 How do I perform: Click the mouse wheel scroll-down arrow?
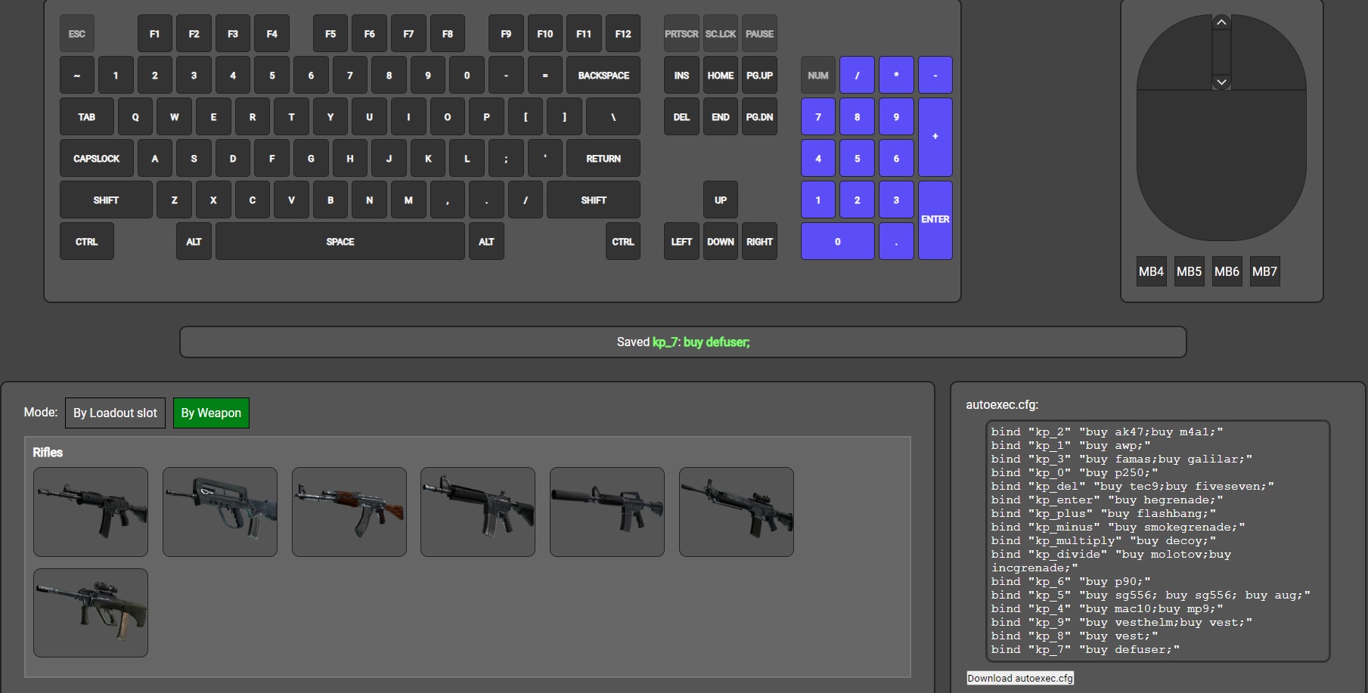1221,82
